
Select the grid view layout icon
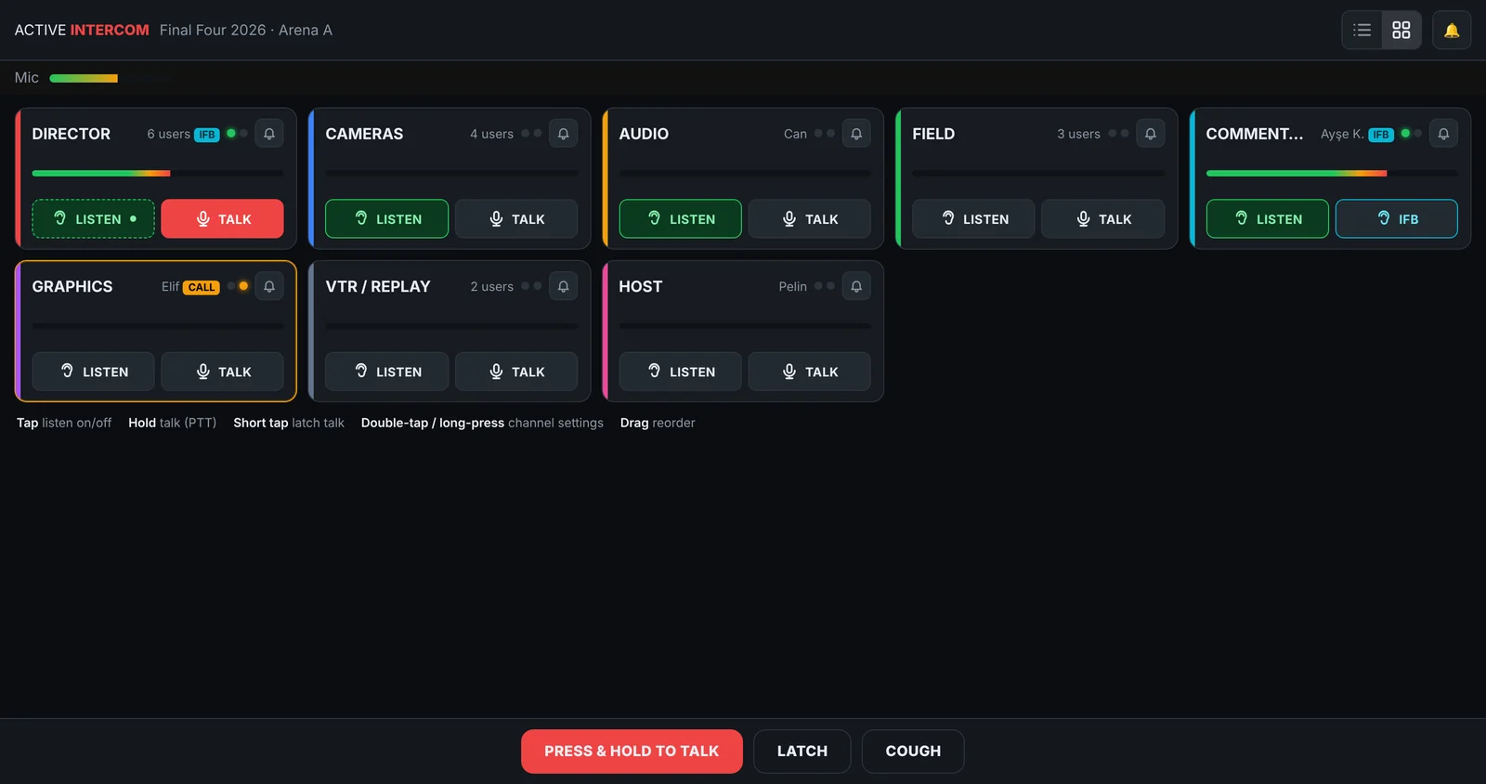click(1401, 31)
